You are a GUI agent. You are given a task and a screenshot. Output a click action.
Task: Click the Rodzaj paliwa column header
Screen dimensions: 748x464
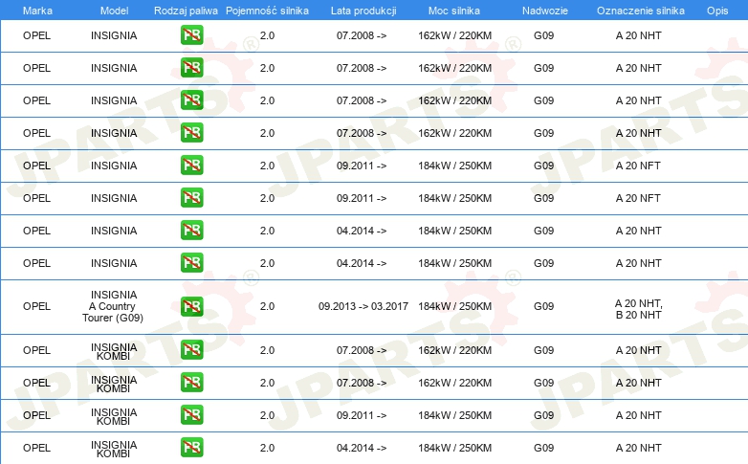click(186, 11)
